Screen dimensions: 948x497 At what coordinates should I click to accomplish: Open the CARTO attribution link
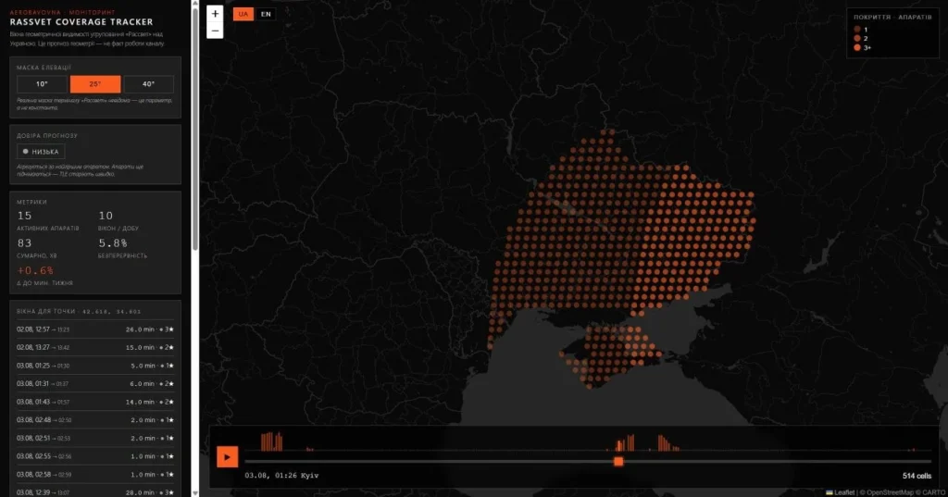tap(934, 492)
